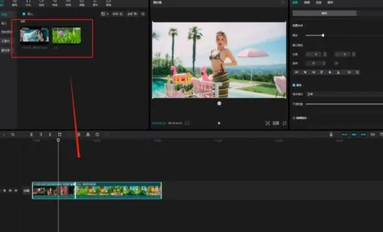Click the rotation angle input field
The width and height of the screenshot is (383, 232).
[314, 64]
